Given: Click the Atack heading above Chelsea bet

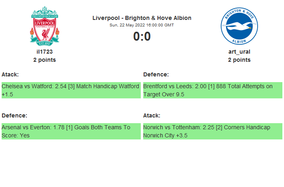Looking at the screenshot, I should click(x=10, y=74).
